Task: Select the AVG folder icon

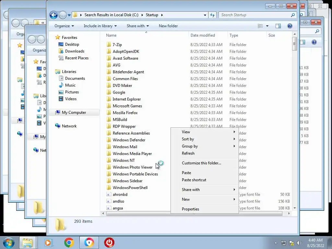Action: 109,65
